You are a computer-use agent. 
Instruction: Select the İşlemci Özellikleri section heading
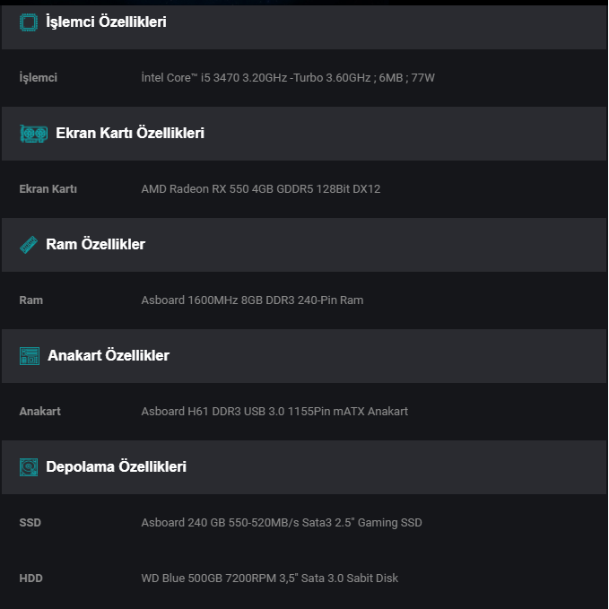pos(106,22)
